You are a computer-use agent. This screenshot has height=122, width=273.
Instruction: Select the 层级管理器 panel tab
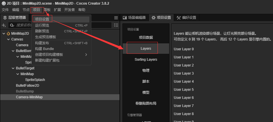[15, 18]
